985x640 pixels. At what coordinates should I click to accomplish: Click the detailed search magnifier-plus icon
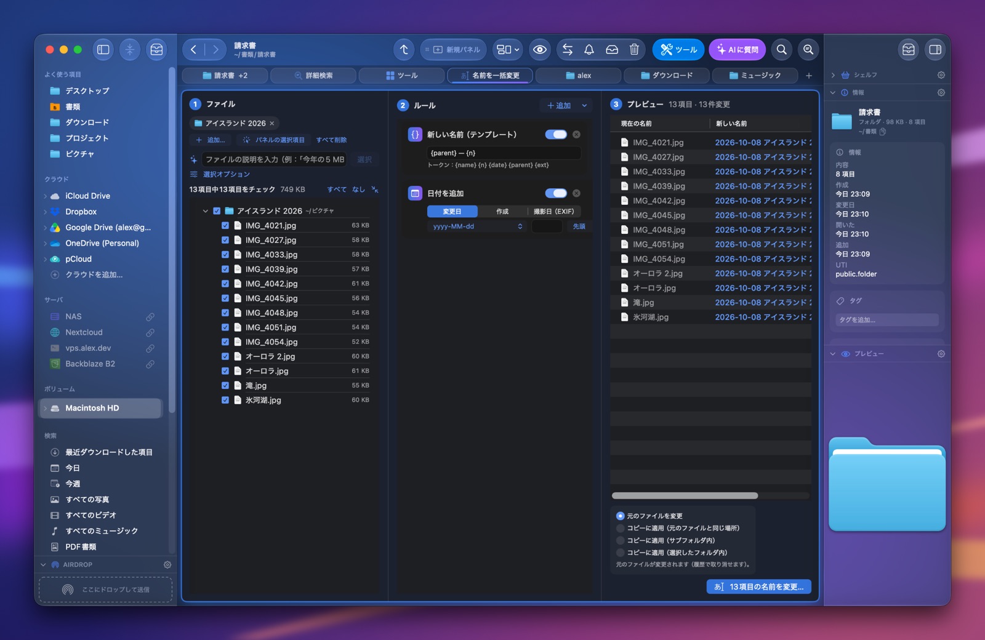click(x=808, y=50)
